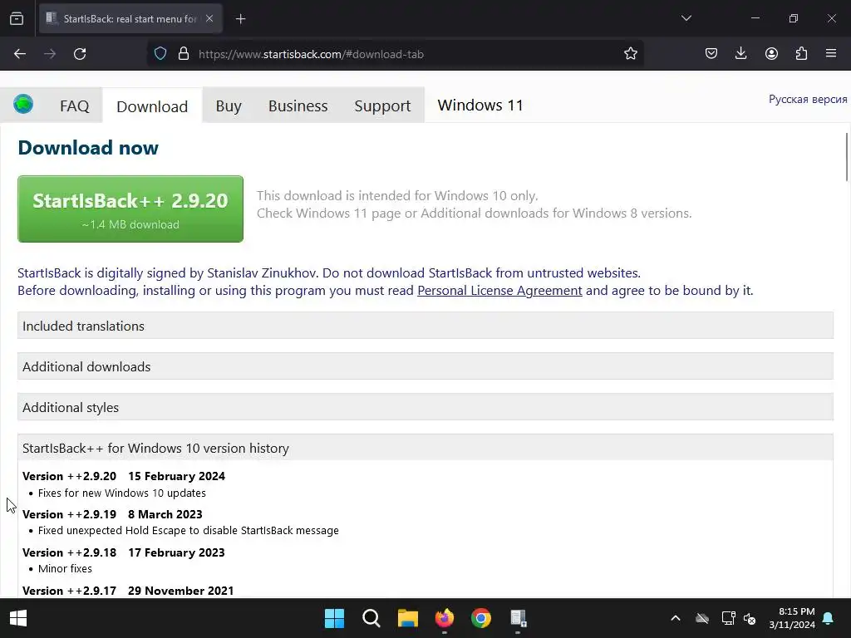
Task: Go back to previous page
Action: pos(20,54)
